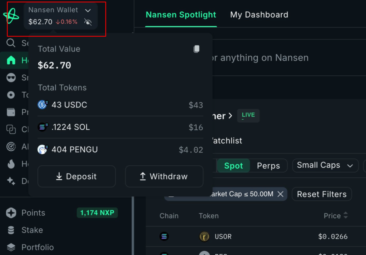Open the Small Caps dropdown
The height and width of the screenshot is (255, 366).
click(325, 165)
